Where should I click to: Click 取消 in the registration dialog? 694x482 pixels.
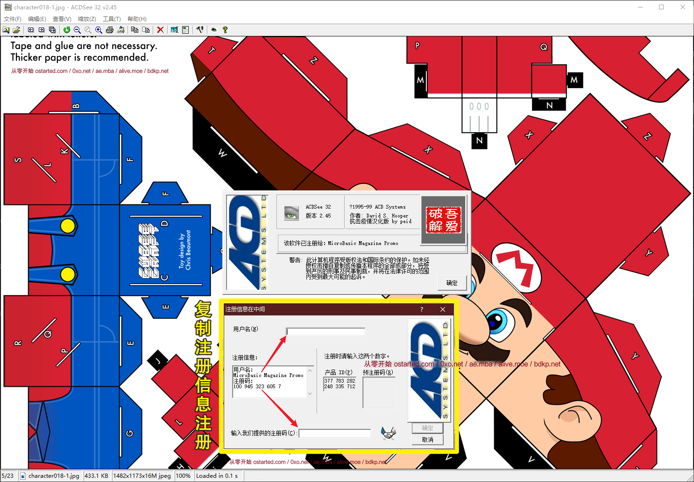click(427, 440)
